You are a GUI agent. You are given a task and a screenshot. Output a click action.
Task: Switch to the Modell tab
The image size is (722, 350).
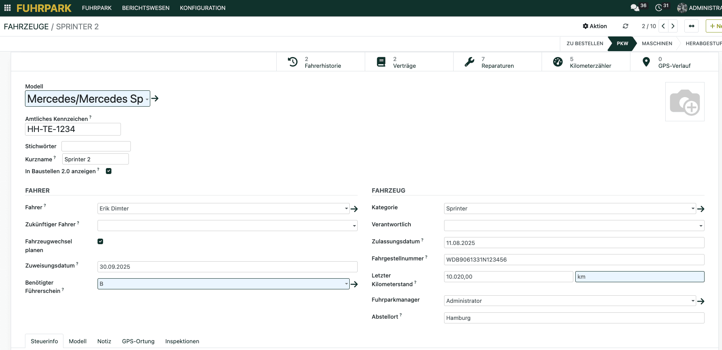(x=78, y=341)
